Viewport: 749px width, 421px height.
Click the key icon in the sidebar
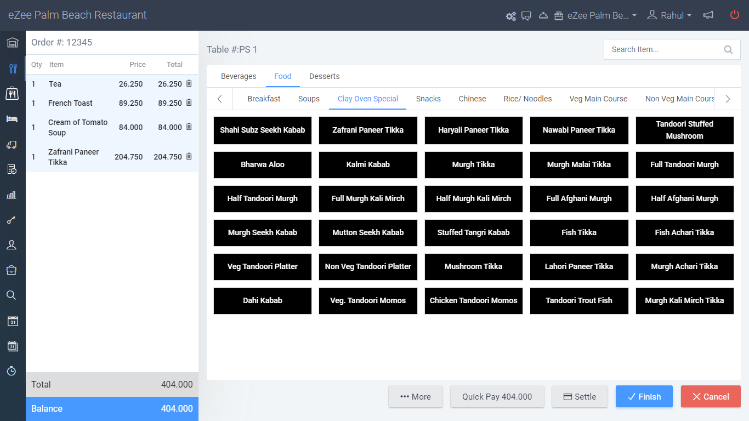[x=12, y=220]
